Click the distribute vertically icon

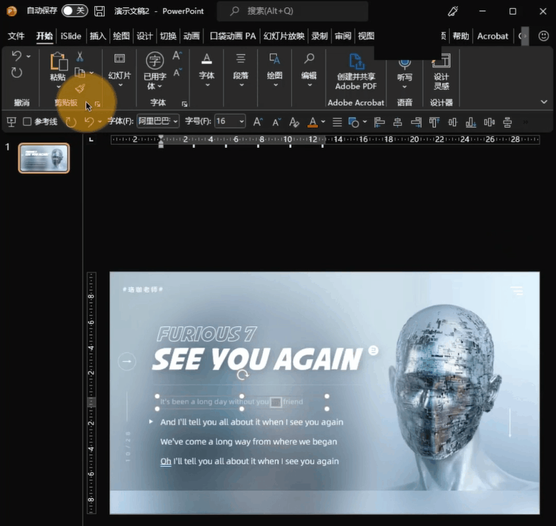click(x=508, y=122)
